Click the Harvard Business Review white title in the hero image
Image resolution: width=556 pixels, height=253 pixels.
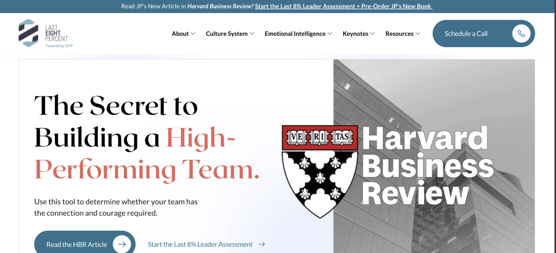pos(427,166)
